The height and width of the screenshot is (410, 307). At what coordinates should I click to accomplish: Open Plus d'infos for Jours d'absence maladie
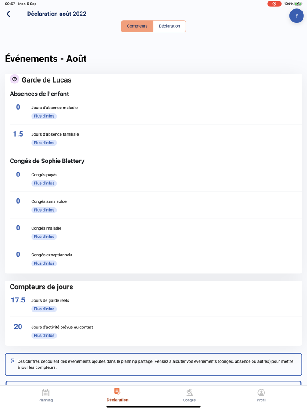(43, 116)
